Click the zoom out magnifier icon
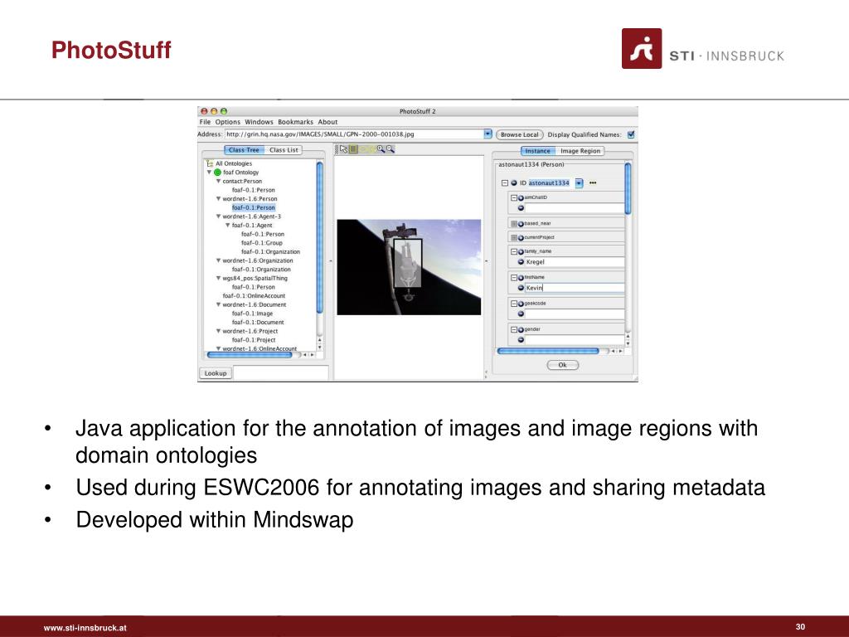Viewport: 849px width, 637px height. tap(391, 149)
